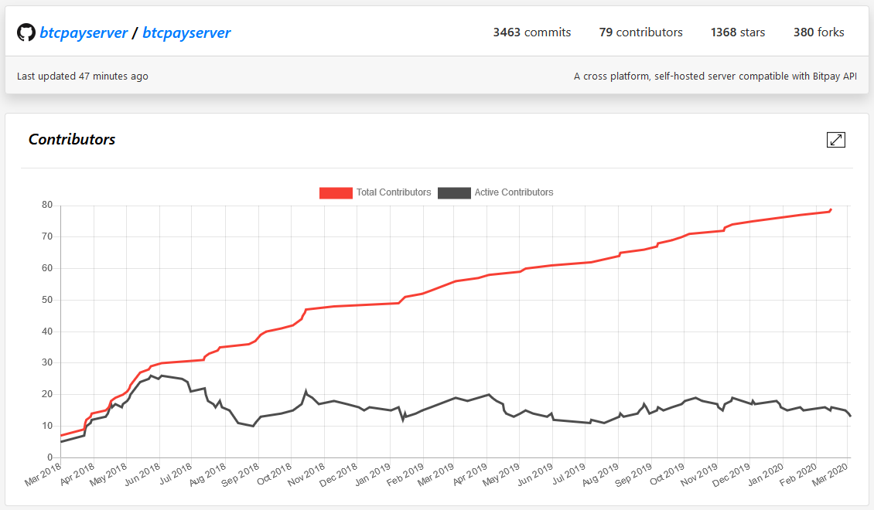
Task: Click the GitHub octocat logo icon
Action: (26, 32)
